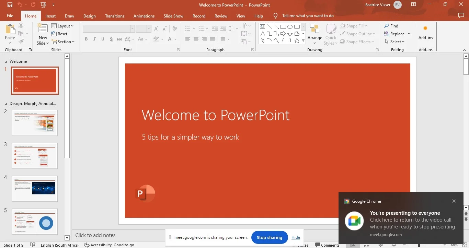This screenshot has height=248, width=469.
Task: Click the Cut scissors icon
Action: 21,26
